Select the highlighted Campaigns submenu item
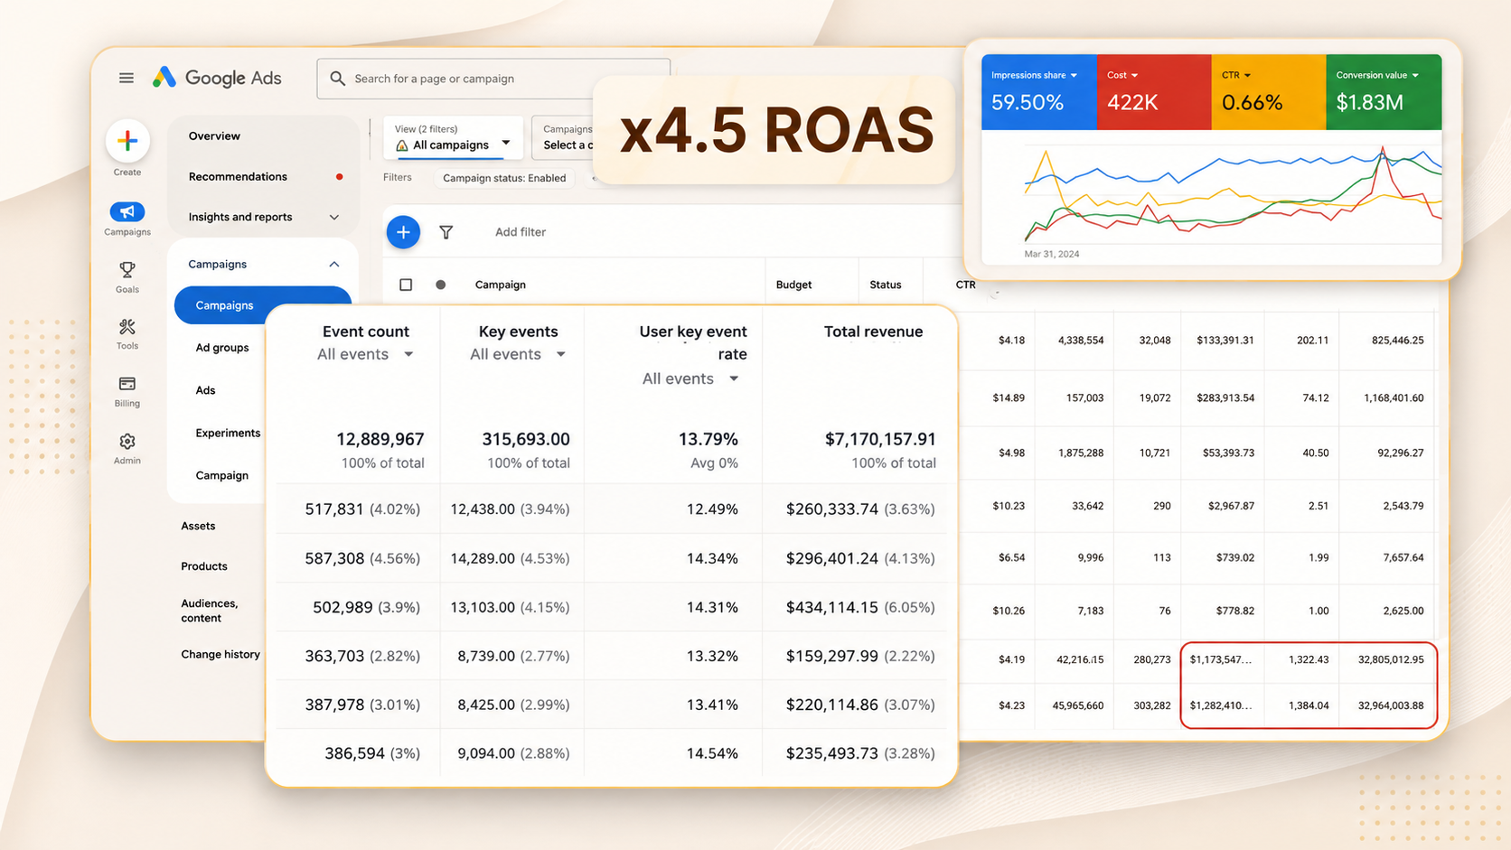This screenshot has height=850, width=1511. 262,305
